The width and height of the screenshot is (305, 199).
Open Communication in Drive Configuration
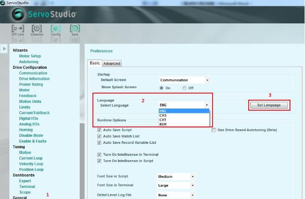pos(33,73)
